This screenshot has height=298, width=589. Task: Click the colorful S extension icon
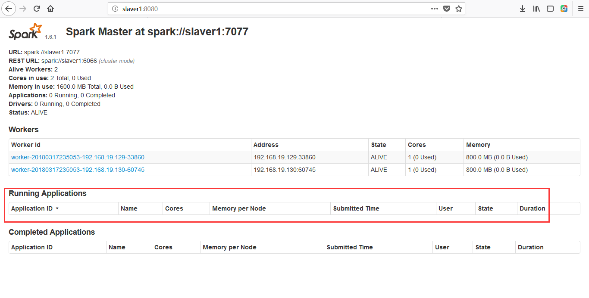coord(564,9)
